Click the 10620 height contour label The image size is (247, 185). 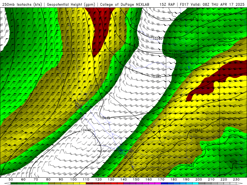click(x=189, y=166)
